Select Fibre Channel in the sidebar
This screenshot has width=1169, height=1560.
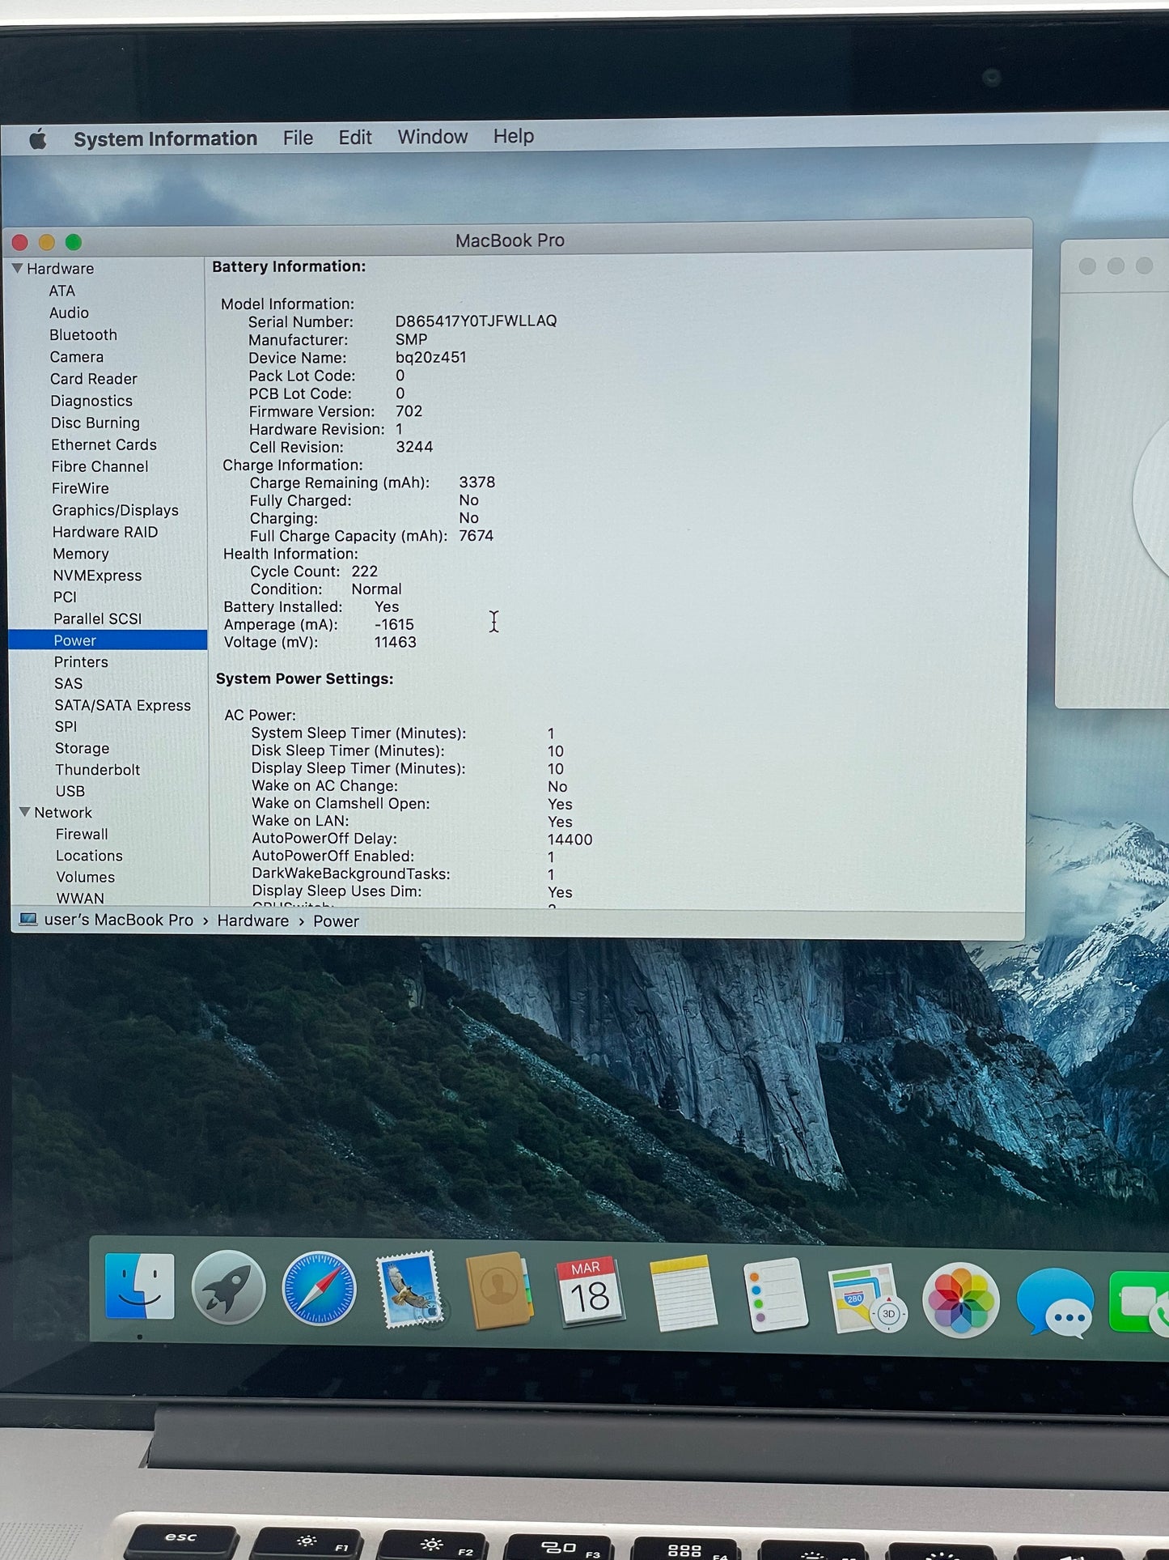[x=100, y=466]
